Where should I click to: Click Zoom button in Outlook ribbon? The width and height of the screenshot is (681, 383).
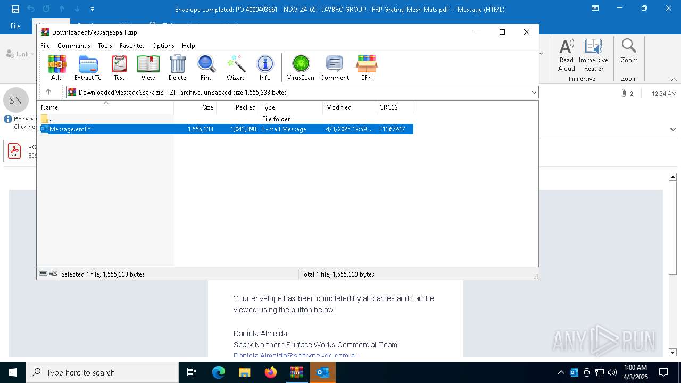629,51
